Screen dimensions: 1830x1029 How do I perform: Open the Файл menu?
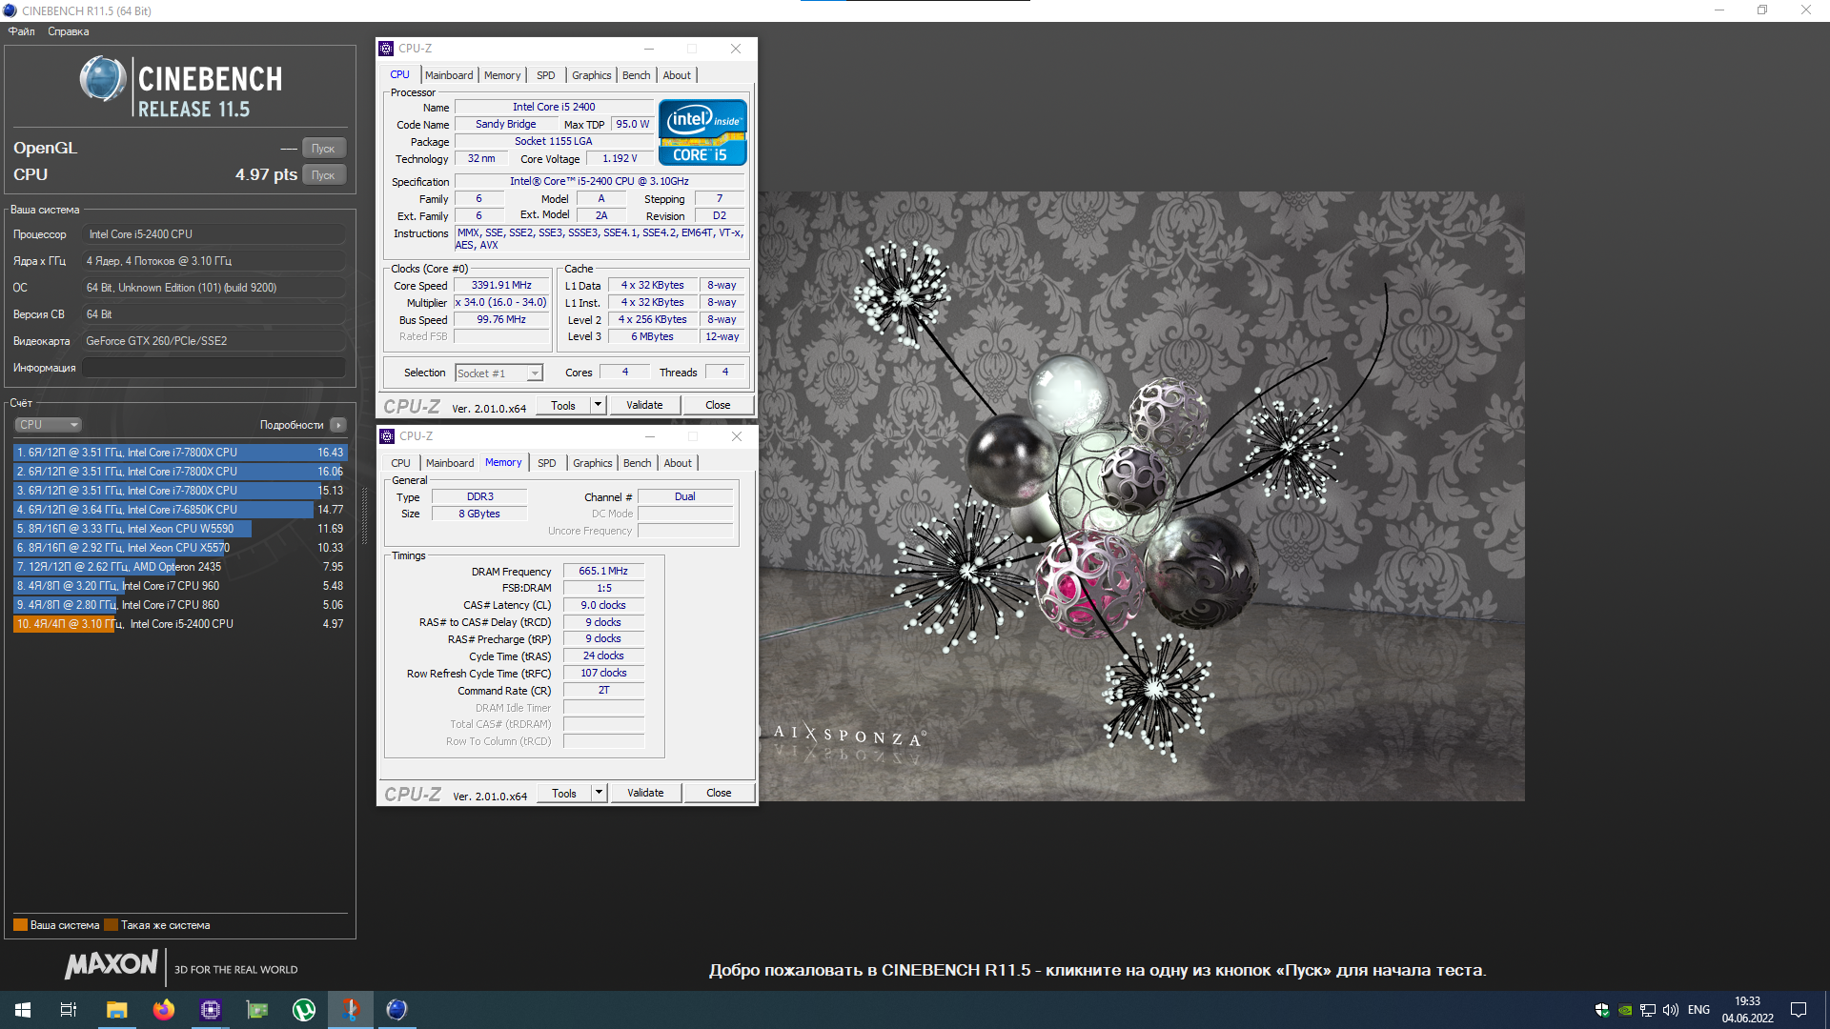coord(22,31)
